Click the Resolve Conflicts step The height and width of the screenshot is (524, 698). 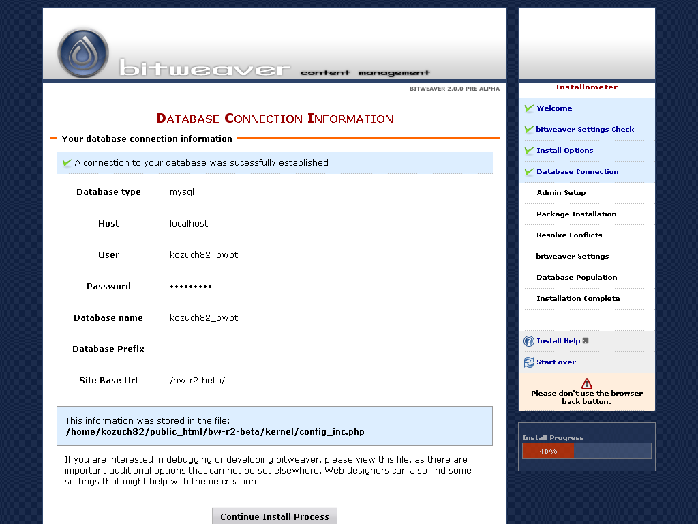569,235
